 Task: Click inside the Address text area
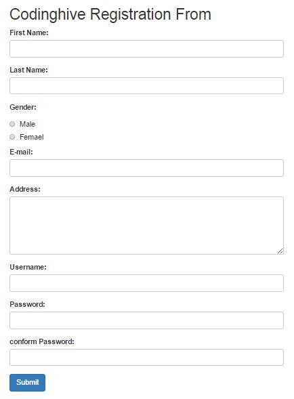pos(146,226)
